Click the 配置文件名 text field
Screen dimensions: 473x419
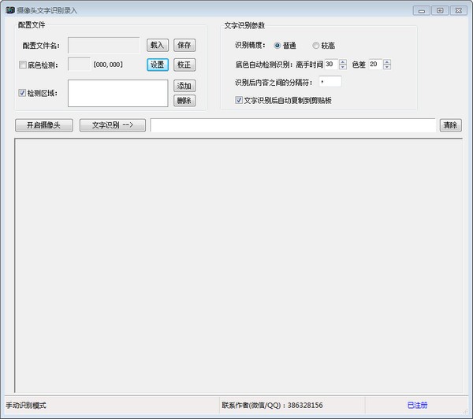pos(104,45)
